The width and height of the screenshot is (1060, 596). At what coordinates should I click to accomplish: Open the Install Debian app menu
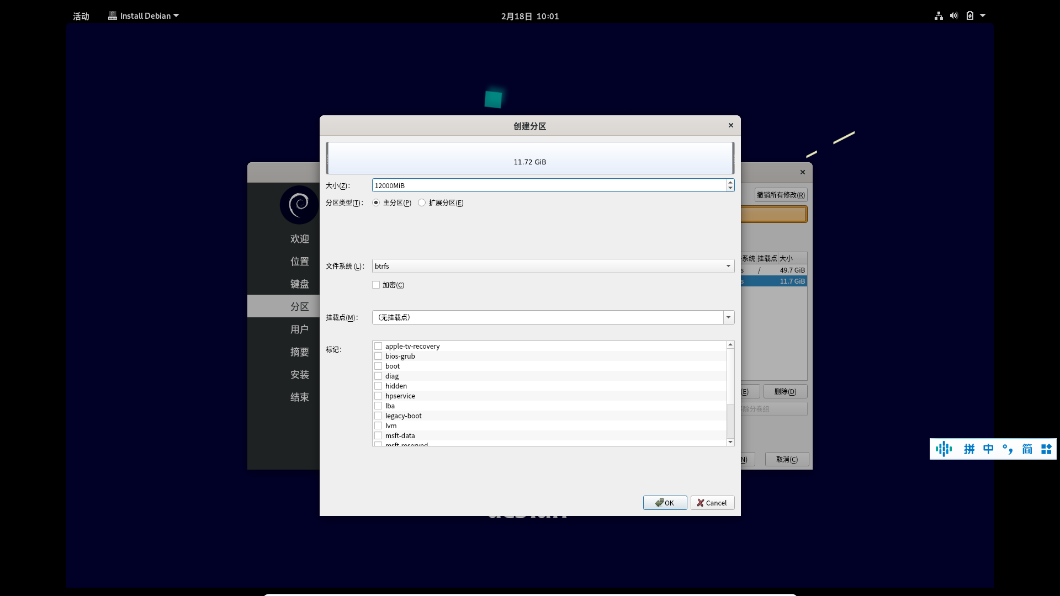(x=144, y=16)
